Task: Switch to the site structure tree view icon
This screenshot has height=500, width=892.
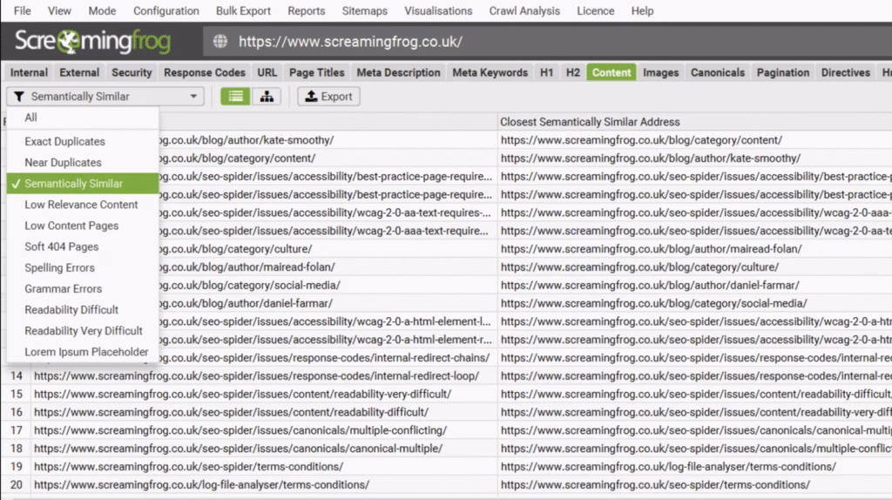Action: click(x=267, y=97)
